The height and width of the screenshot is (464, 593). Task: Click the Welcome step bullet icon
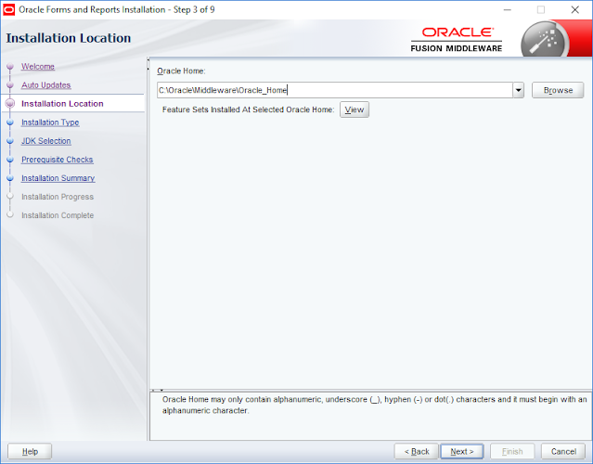[x=10, y=67]
